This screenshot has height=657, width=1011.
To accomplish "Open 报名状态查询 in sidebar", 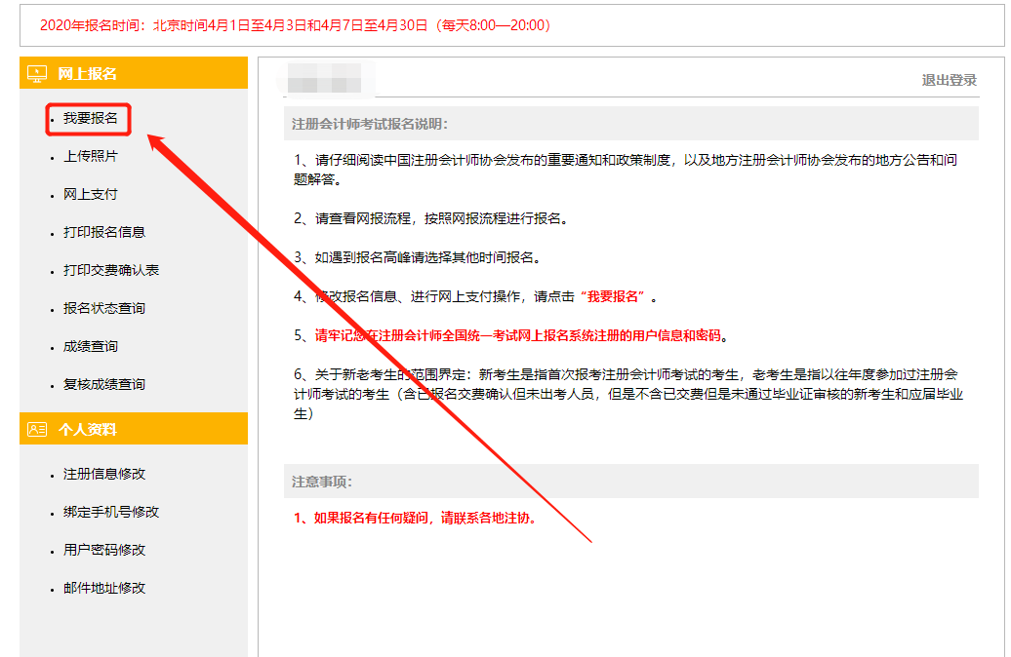I will [x=104, y=308].
